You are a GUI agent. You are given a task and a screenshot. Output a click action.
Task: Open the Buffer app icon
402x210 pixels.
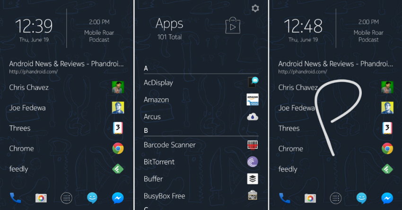(253, 179)
